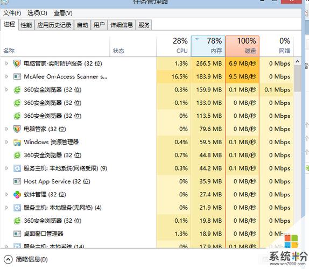
Task: Click the 183.9 MB memory cell
Action: click(209, 76)
